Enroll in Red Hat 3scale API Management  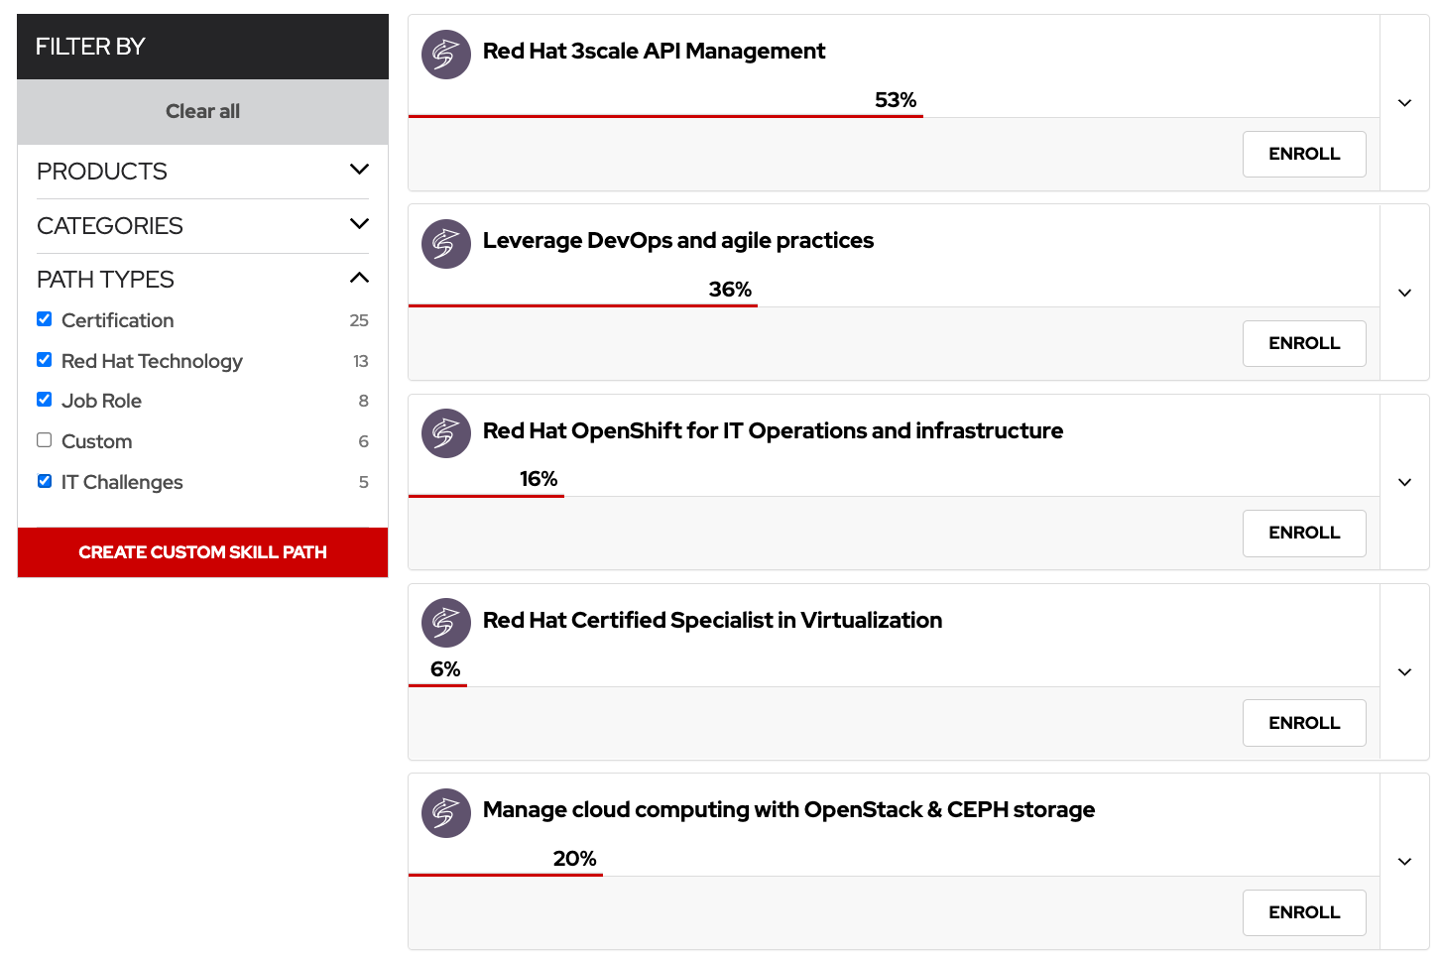[x=1304, y=154]
